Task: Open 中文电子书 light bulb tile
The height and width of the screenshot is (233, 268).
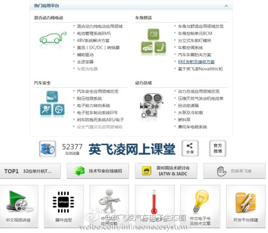Action: (200, 206)
